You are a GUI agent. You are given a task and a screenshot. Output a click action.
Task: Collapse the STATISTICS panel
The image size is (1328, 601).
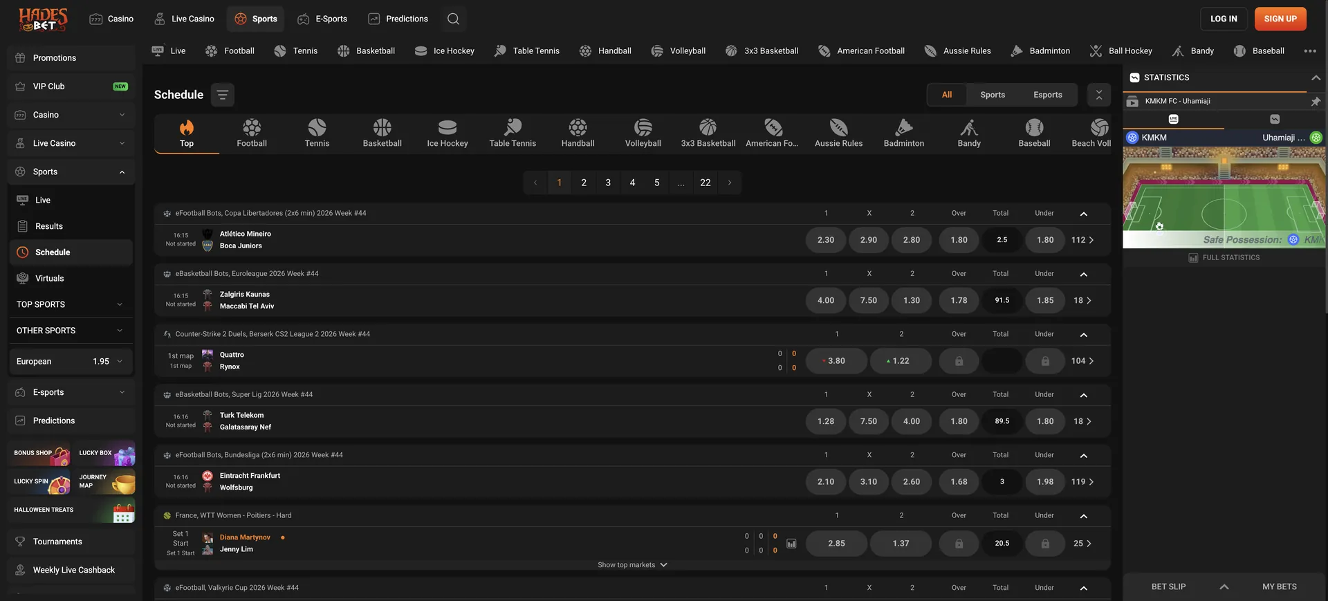click(1316, 77)
